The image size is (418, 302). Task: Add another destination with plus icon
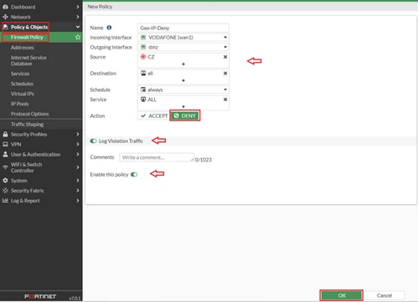click(183, 80)
